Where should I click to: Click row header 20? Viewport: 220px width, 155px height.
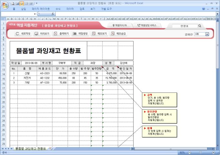3,102
